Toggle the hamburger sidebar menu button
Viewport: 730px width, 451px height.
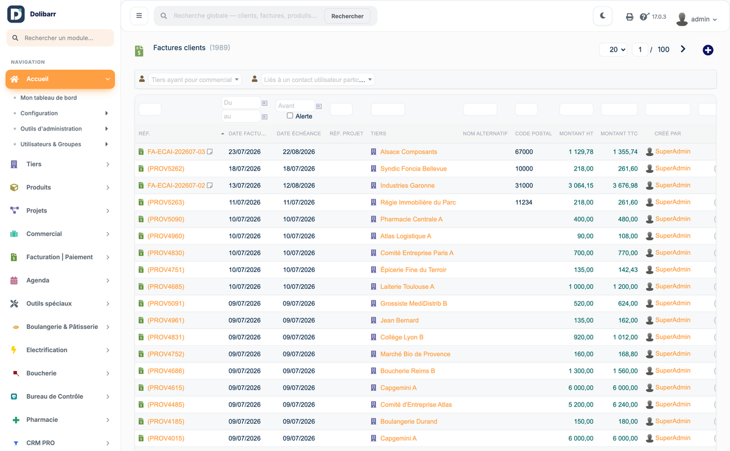(x=139, y=16)
